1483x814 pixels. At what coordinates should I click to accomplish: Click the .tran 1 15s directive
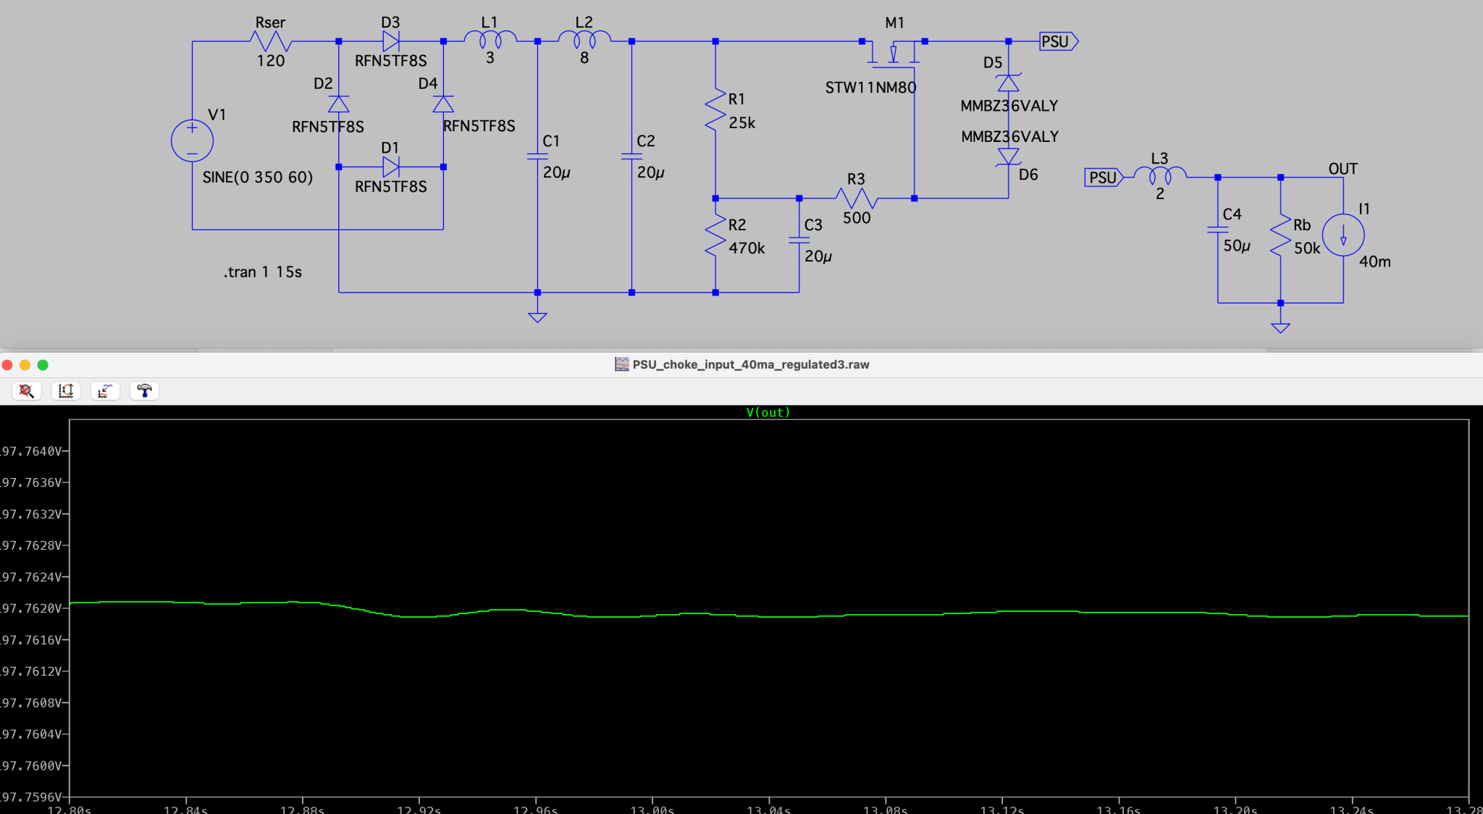coord(263,272)
